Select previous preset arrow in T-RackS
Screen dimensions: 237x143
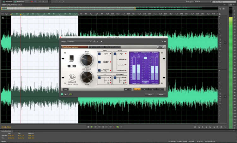pyautogui.click(x=91, y=47)
